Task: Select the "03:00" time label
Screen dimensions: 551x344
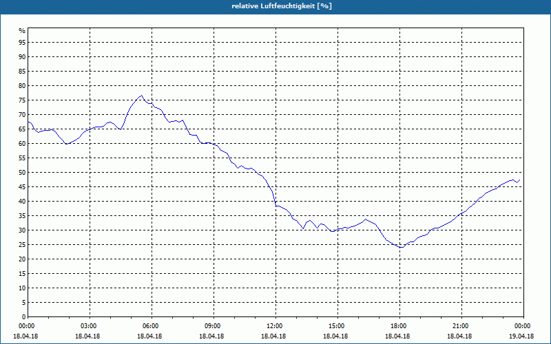Action: (x=90, y=326)
